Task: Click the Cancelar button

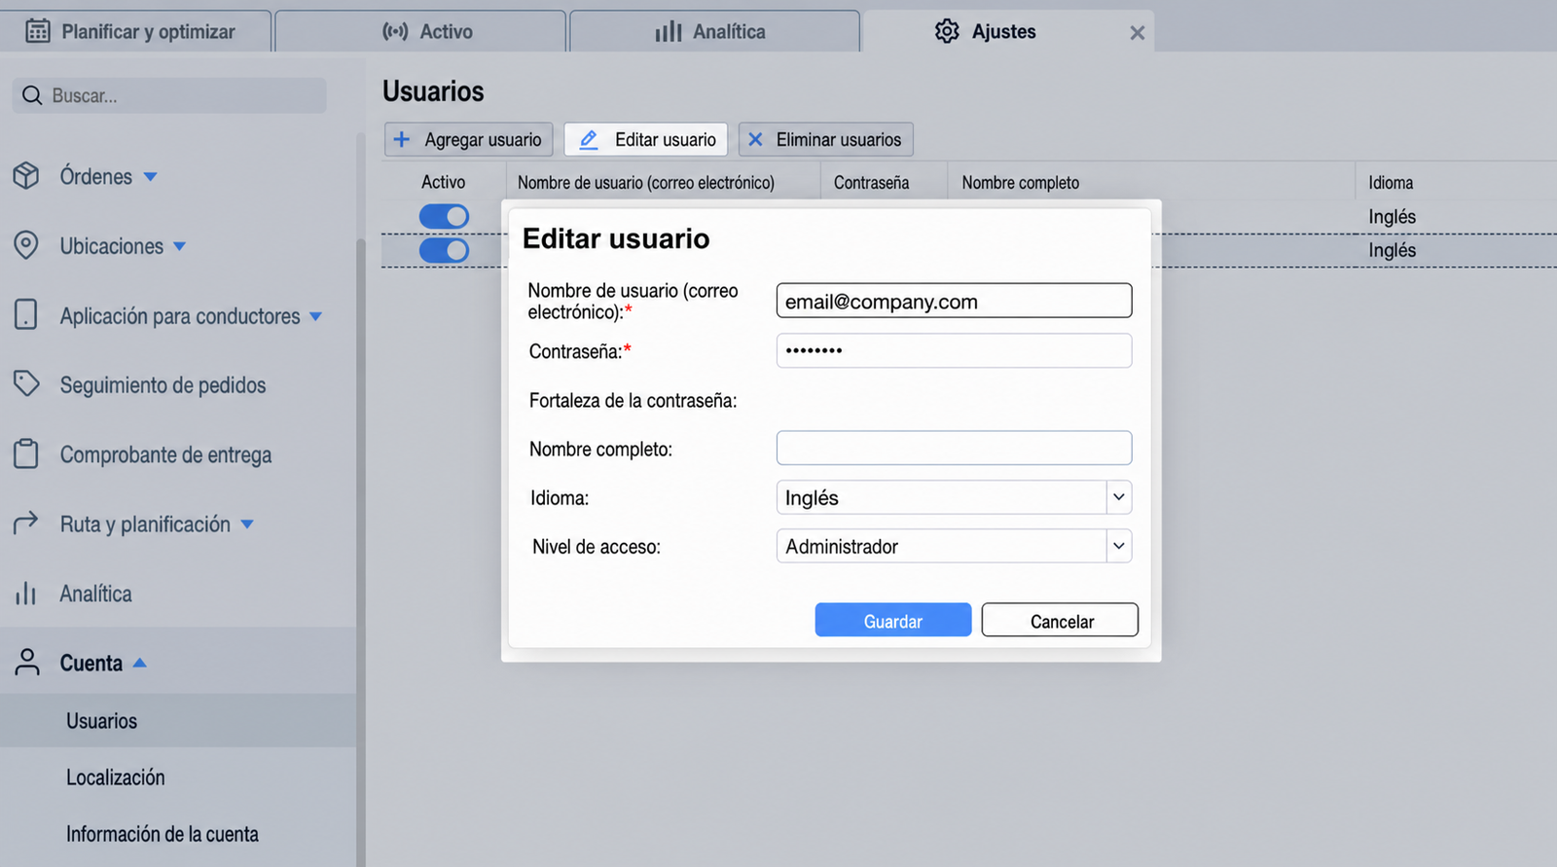Action: [x=1060, y=620]
